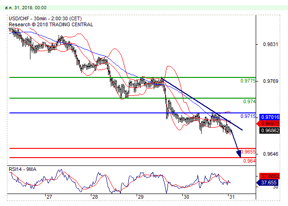Click the x-axis date label 29
The height and width of the screenshot is (206, 288).
tap(141, 197)
